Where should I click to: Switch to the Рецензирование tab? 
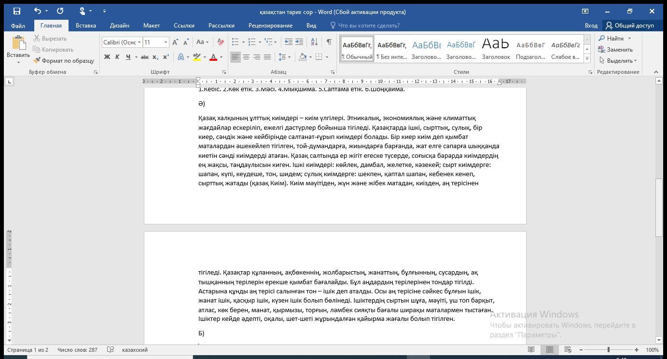coord(270,26)
